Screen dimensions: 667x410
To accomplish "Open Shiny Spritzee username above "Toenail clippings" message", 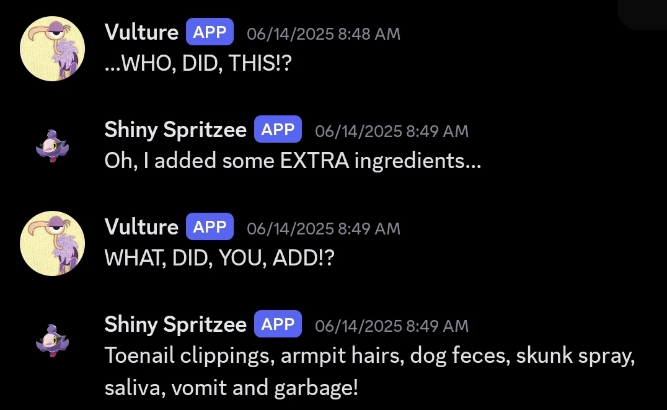I will [x=175, y=324].
